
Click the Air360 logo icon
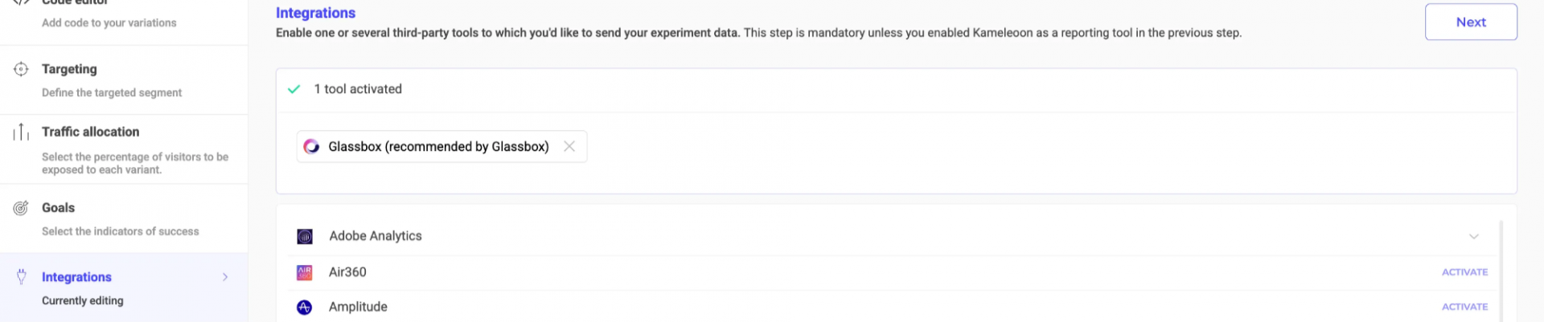click(x=305, y=273)
